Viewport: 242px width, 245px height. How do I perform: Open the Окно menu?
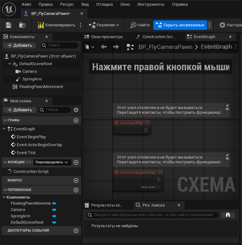tap(125, 4)
